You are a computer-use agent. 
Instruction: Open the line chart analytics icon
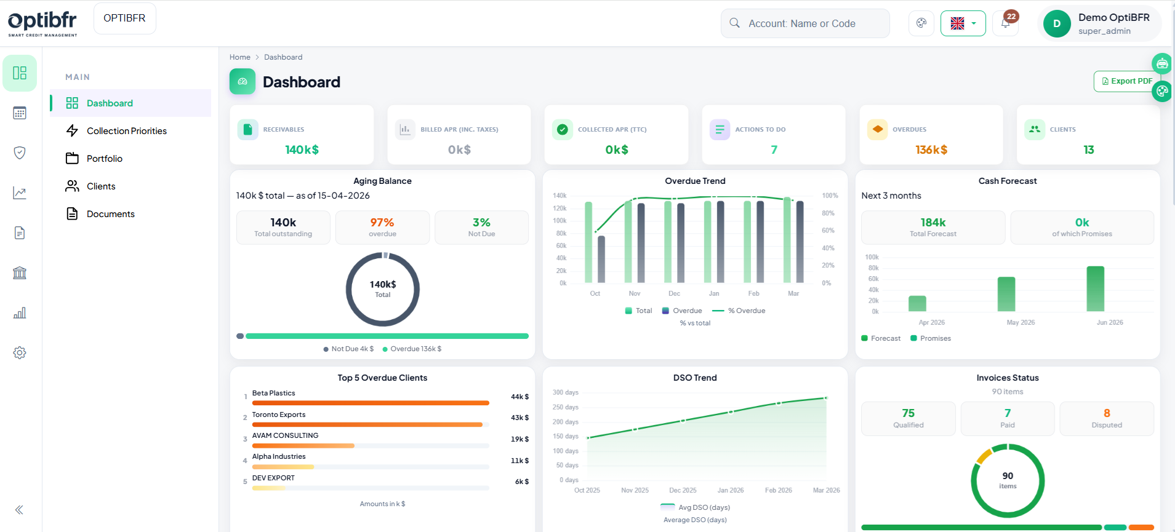(x=20, y=193)
